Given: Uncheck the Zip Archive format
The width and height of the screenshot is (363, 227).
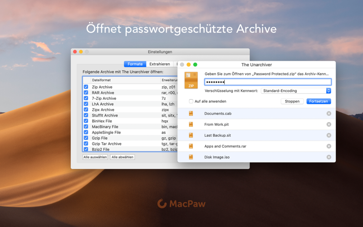Looking at the screenshot, I should pyautogui.click(x=86, y=87).
